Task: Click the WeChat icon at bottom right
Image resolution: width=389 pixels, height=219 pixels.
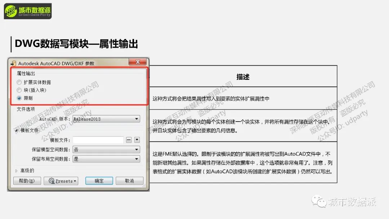Action: pyautogui.click(x=319, y=201)
